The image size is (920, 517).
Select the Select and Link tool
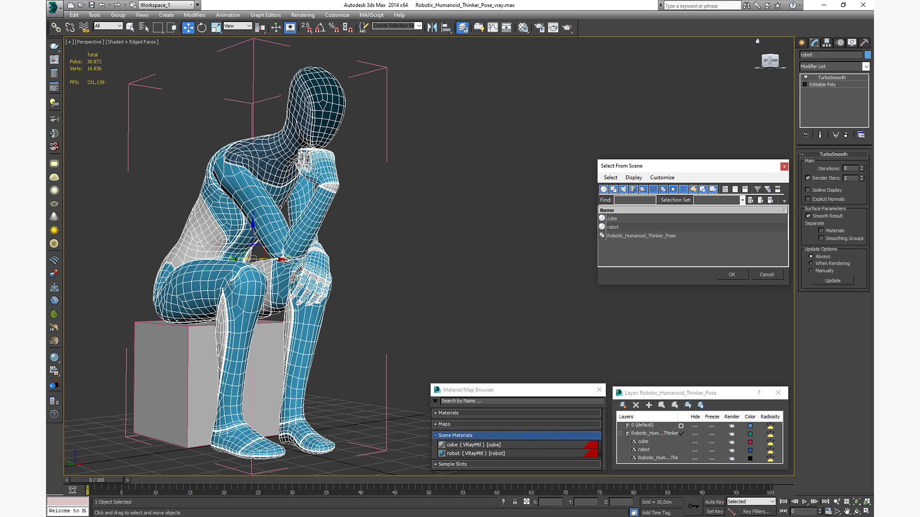[56, 27]
